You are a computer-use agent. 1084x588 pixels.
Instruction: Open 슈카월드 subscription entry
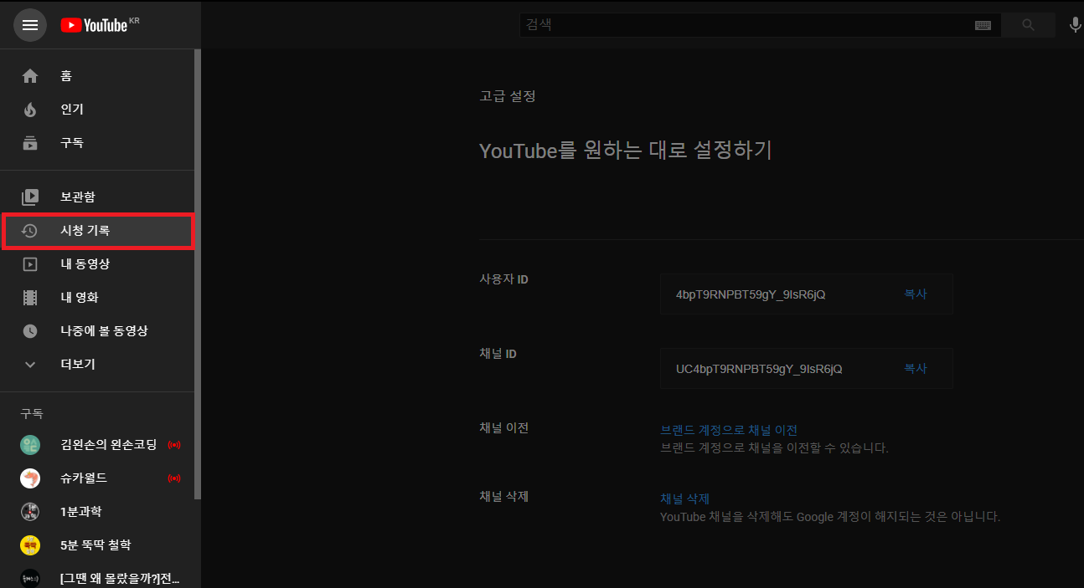(98, 478)
